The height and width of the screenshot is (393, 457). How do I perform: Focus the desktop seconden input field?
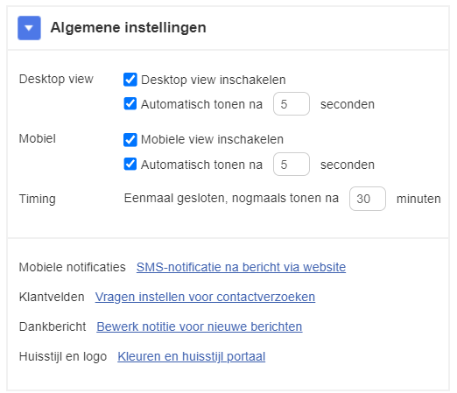[x=292, y=104]
